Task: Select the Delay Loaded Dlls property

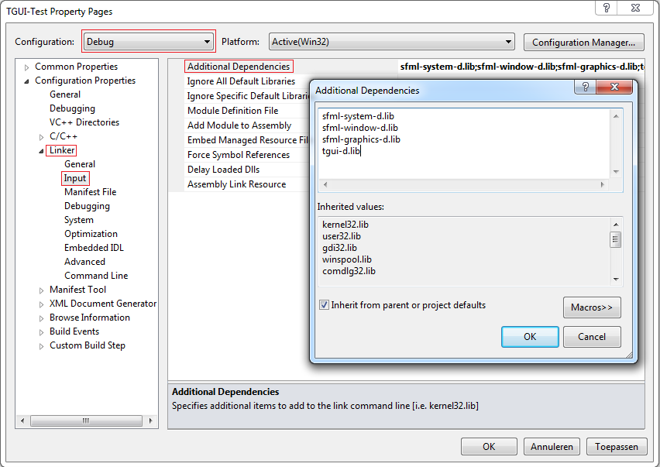Action: [x=224, y=170]
